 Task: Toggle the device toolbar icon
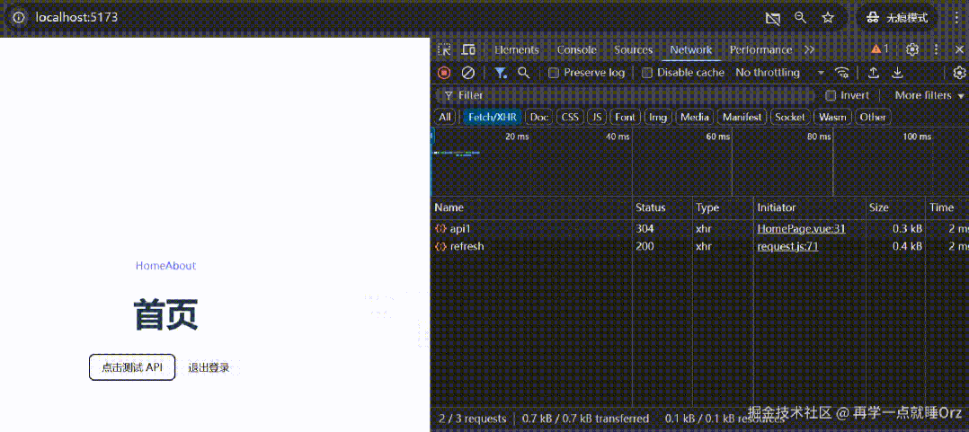pyautogui.click(x=468, y=49)
